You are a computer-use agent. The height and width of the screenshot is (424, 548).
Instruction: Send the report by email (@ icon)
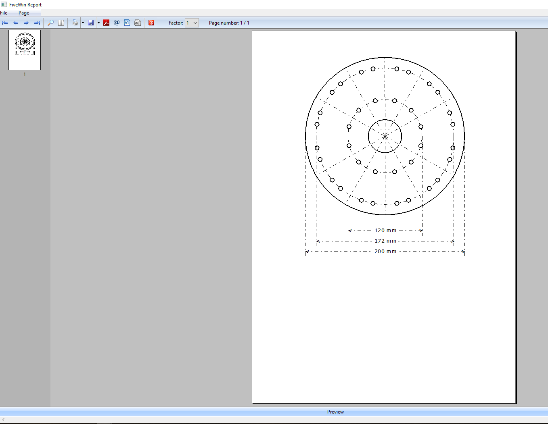click(117, 23)
